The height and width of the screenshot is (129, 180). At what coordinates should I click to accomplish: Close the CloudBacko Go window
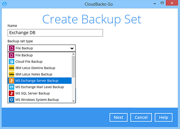[172, 3]
